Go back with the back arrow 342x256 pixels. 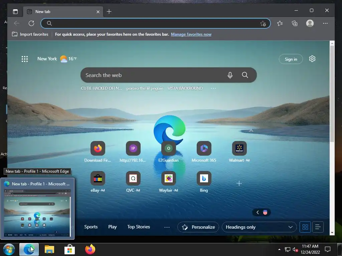(x=17, y=23)
